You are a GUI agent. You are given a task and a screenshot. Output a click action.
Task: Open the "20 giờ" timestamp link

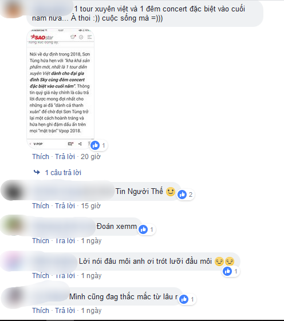pos(90,157)
